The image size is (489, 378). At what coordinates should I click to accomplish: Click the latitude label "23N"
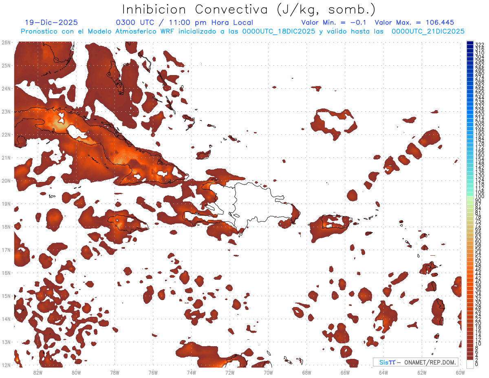6,111
